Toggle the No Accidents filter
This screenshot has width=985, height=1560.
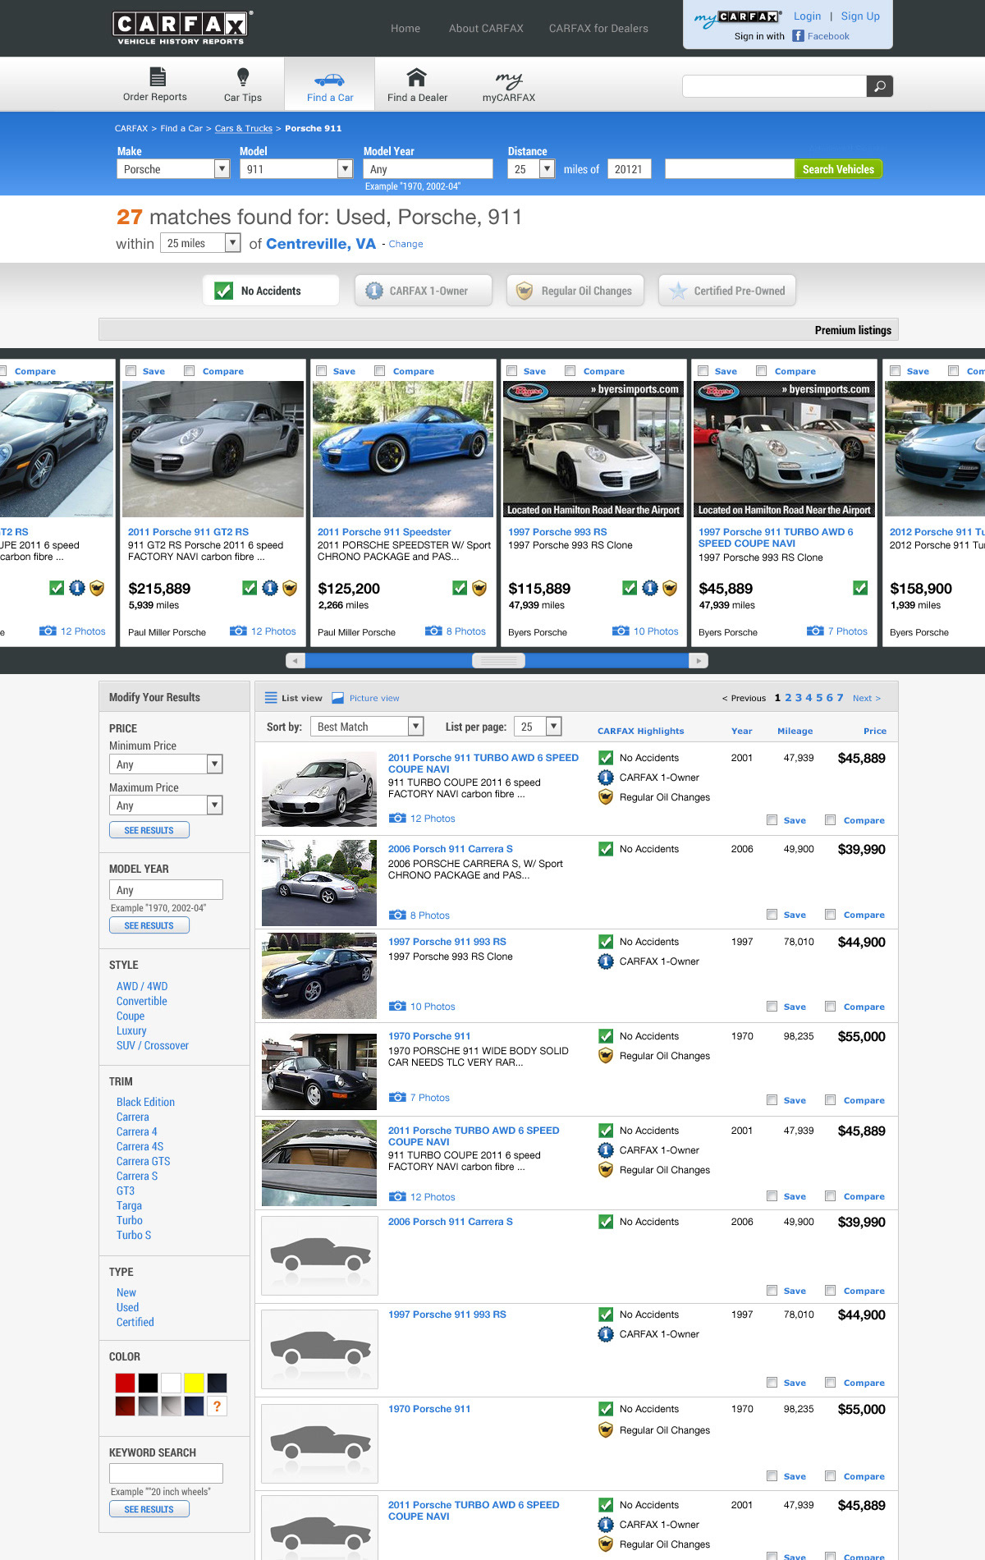[x=271, y=291]
